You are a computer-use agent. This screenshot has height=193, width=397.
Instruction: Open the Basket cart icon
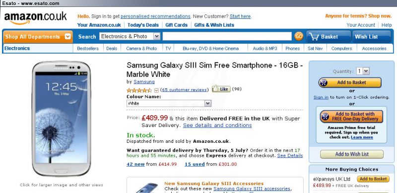pos(329,37)
